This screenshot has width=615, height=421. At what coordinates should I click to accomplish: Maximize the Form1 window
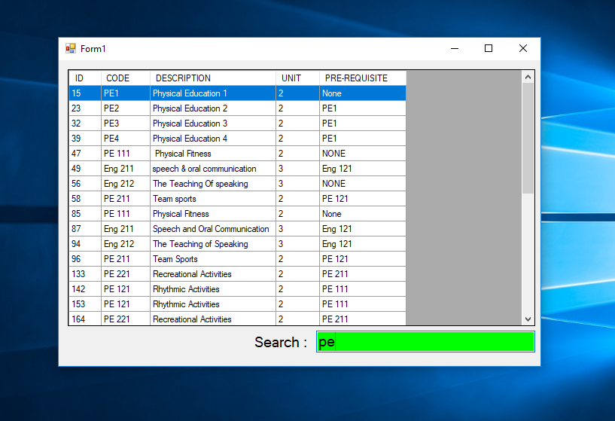(x=489, y=49)
